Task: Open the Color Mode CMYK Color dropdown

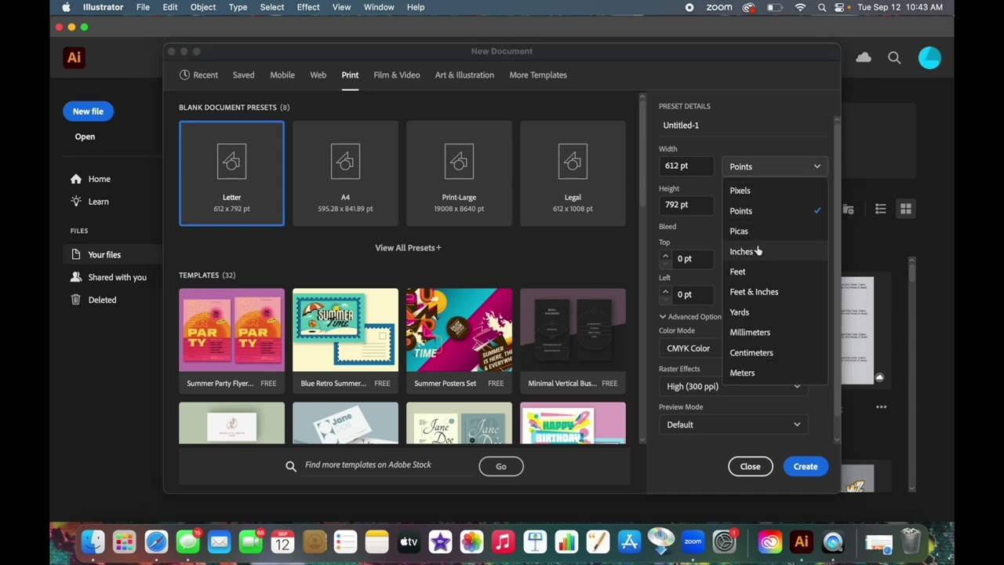Action: click(690, 348)
